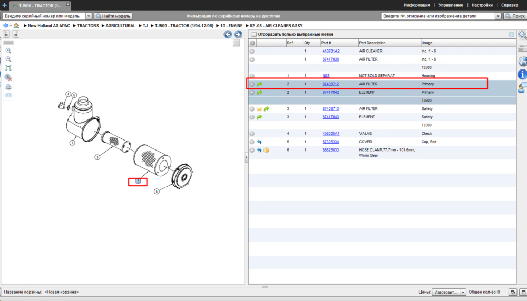Open the user chat icon in the sidebar
Image resolution: width=527 pixels, height=301 pixels.
tap(523, 88)
